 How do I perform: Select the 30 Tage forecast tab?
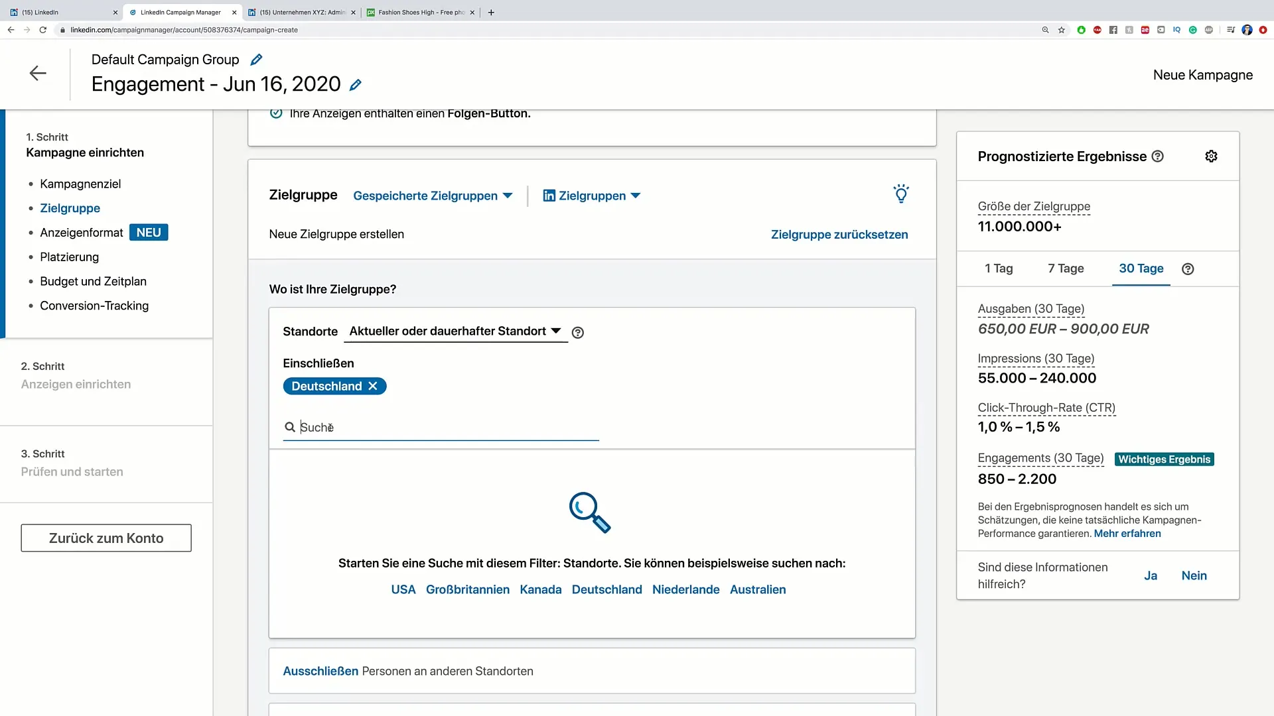point(1141,268)
